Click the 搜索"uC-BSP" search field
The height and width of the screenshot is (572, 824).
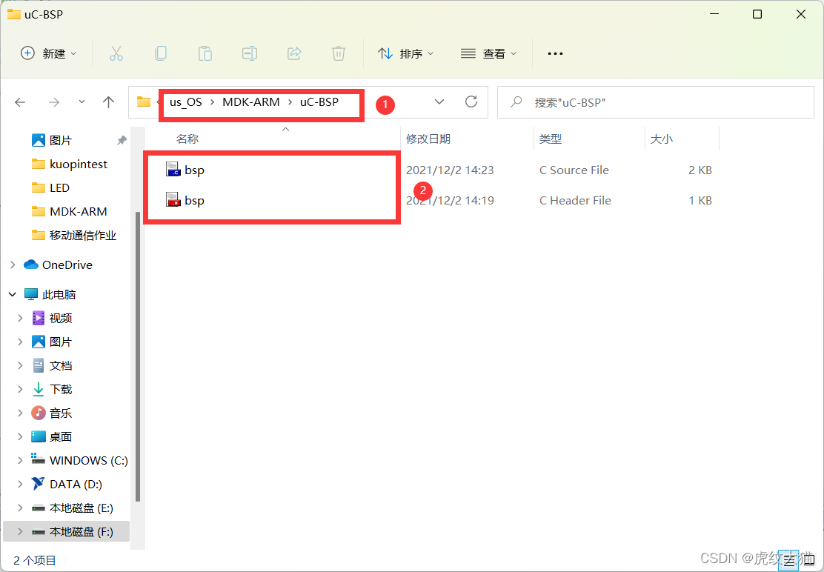pos(655,102)
